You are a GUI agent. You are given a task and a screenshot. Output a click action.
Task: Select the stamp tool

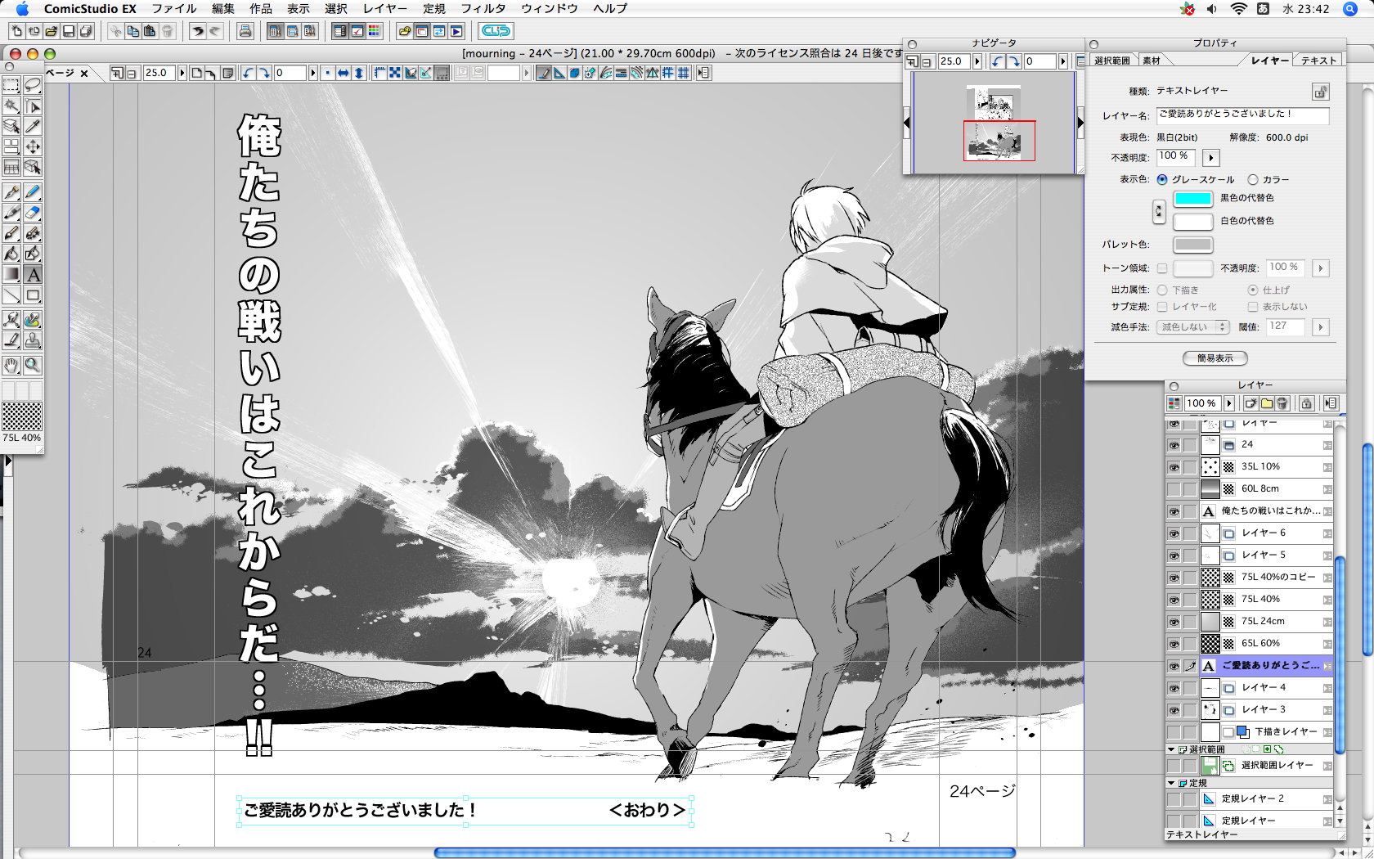click(33, 340)
